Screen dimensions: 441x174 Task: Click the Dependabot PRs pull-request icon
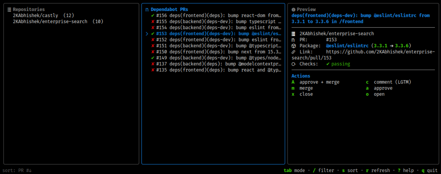[x=147, y=10]
